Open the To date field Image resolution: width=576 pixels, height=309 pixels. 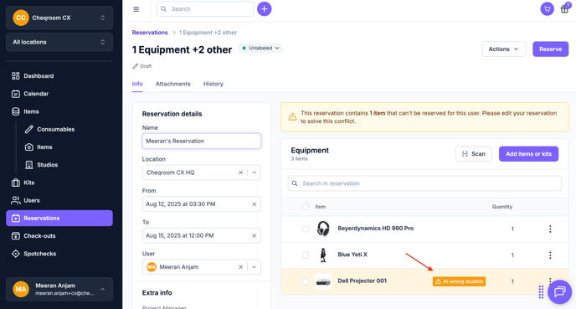[x=201, y=235]
